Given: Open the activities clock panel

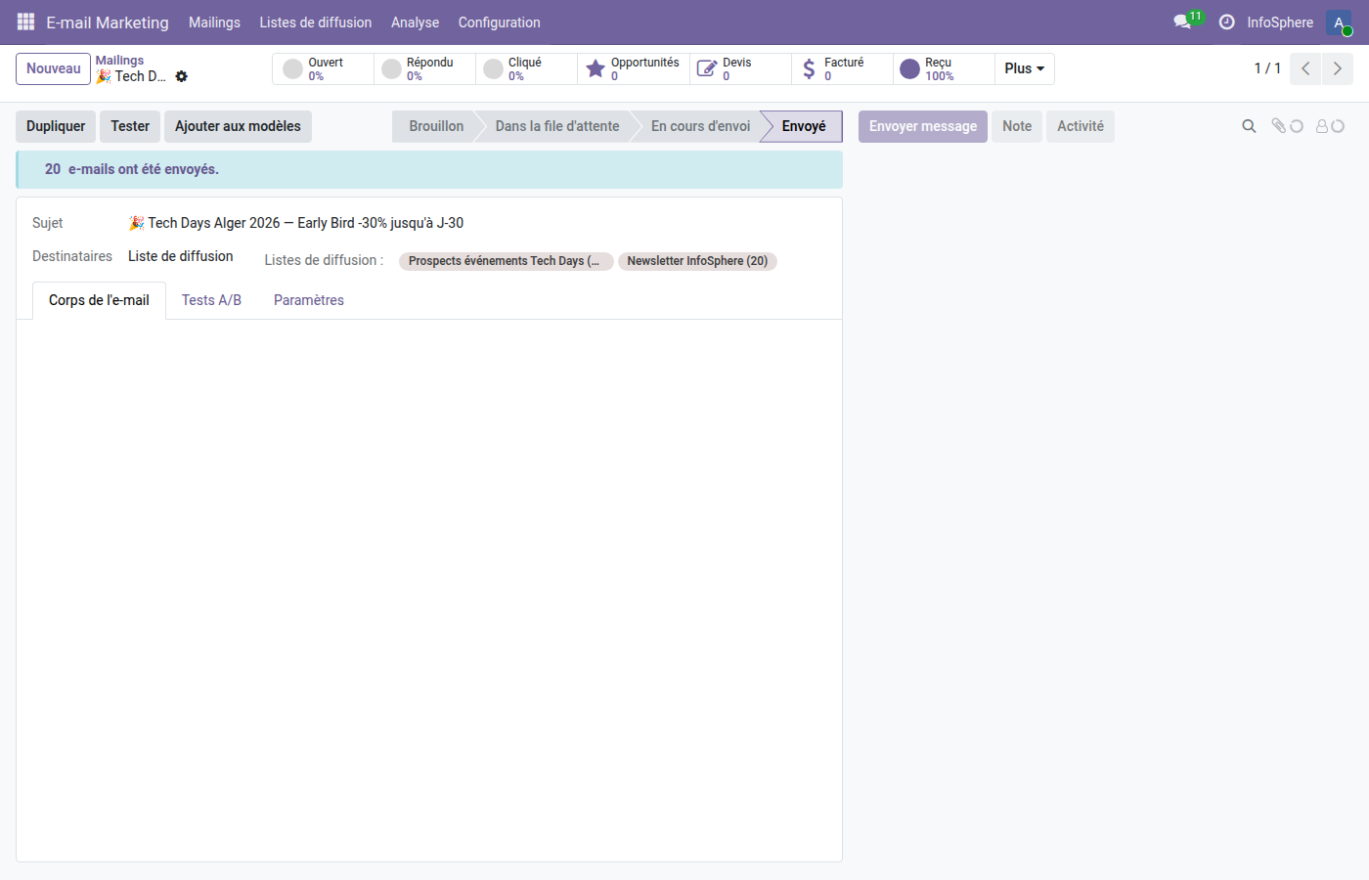Looking at the screenshot, I should [x=1226, y=22].
